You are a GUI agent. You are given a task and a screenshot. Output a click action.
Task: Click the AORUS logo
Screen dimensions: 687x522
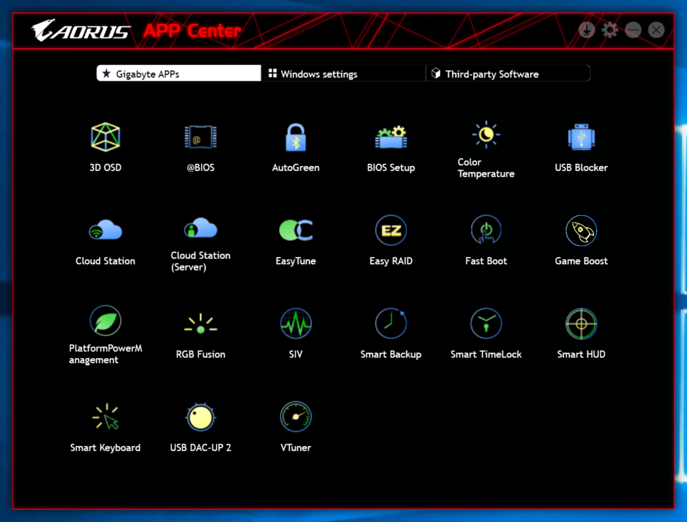coord(81,30)
